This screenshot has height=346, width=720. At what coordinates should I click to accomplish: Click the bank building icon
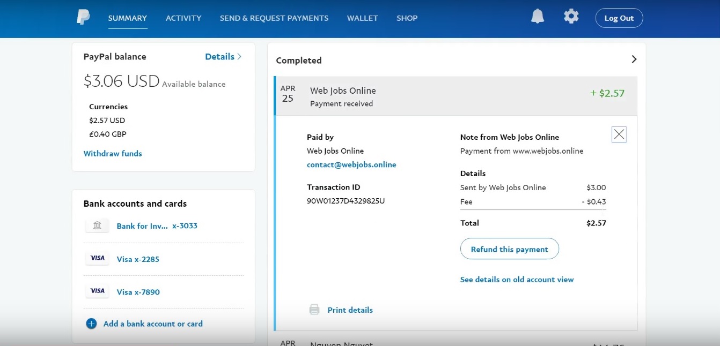(97, 226)
